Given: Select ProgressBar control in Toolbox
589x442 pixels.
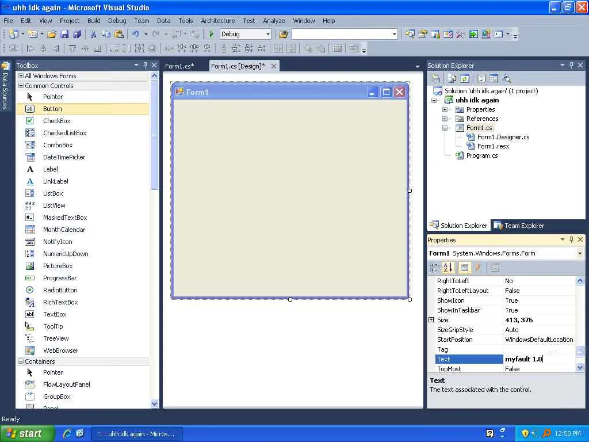Looking at the screenshot, I should [x=83, y=278].
